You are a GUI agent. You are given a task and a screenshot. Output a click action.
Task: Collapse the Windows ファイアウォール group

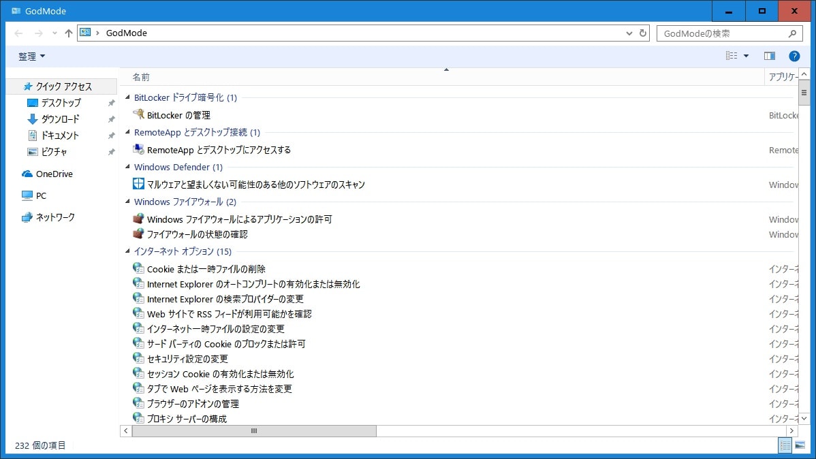[127, 202]
